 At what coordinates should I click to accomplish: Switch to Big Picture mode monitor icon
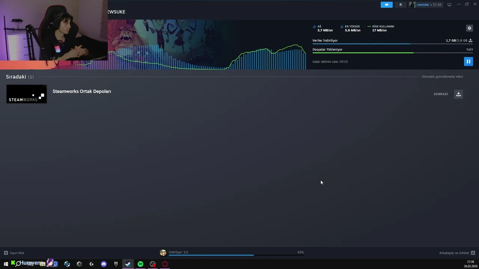tap(449, 4)
